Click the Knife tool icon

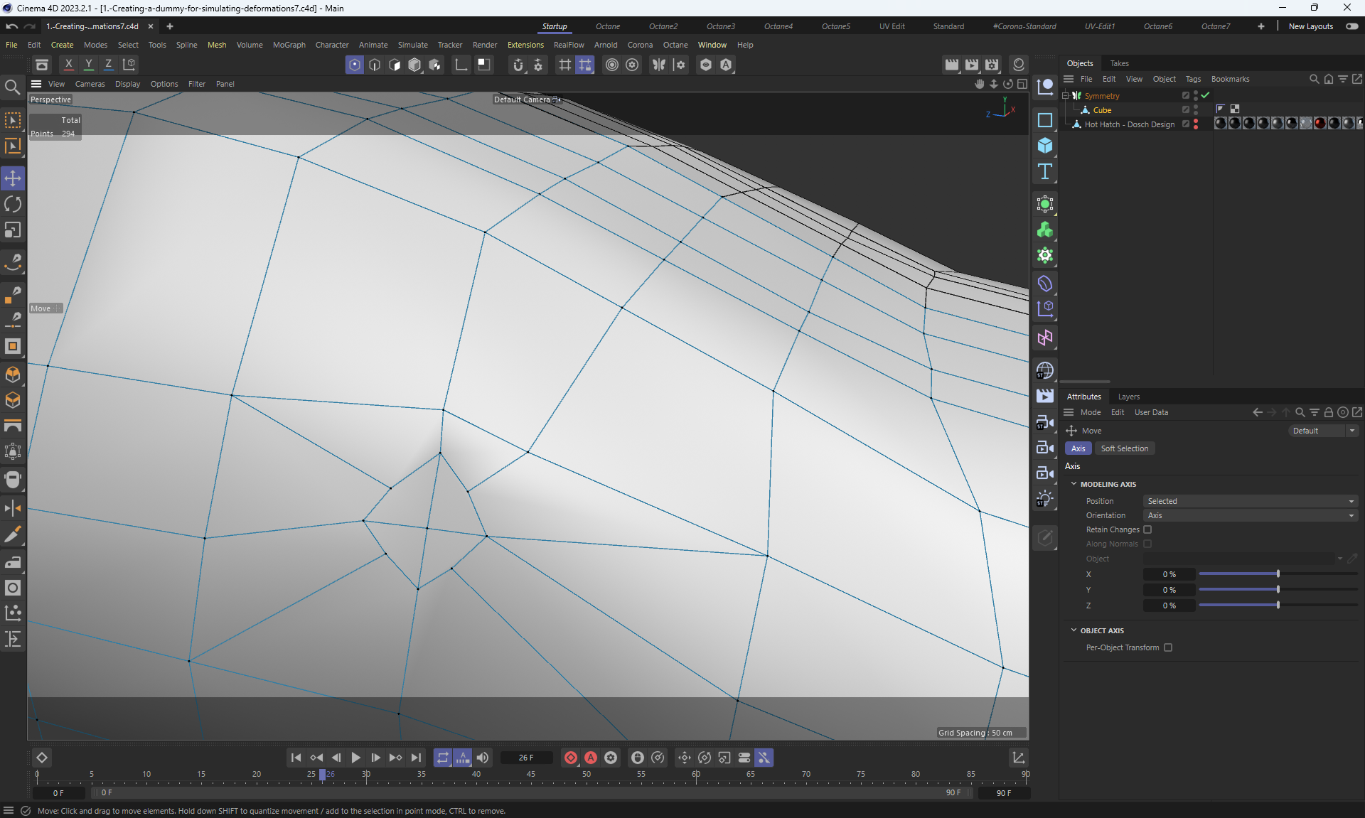13,534
